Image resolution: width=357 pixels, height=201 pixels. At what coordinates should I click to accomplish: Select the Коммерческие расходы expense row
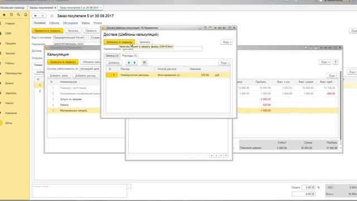pyautogui.click(x=168, y=75)
